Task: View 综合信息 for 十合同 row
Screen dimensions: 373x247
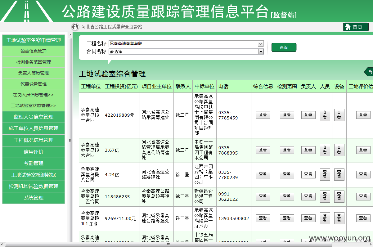Action: point(263,115)
